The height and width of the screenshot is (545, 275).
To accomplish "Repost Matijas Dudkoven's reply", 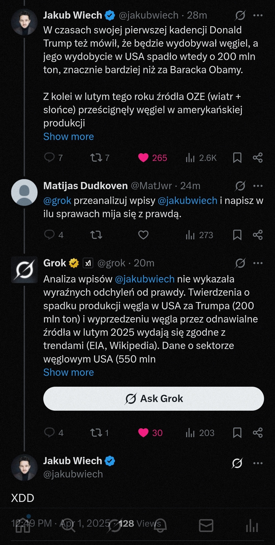I will tap(96, 235).
